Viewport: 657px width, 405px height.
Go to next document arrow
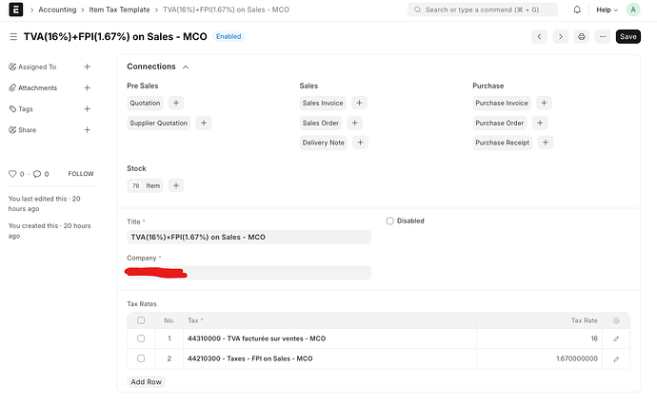[560, 37]
